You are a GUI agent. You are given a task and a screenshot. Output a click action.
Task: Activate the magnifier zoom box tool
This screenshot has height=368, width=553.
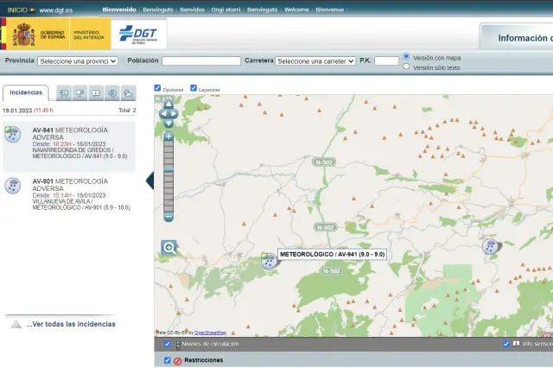pyautogui.click(x=168, y=248)
